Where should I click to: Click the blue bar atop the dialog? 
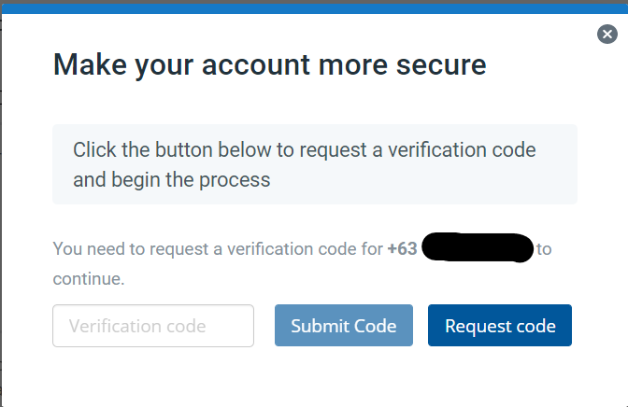(x=315, y=8)
